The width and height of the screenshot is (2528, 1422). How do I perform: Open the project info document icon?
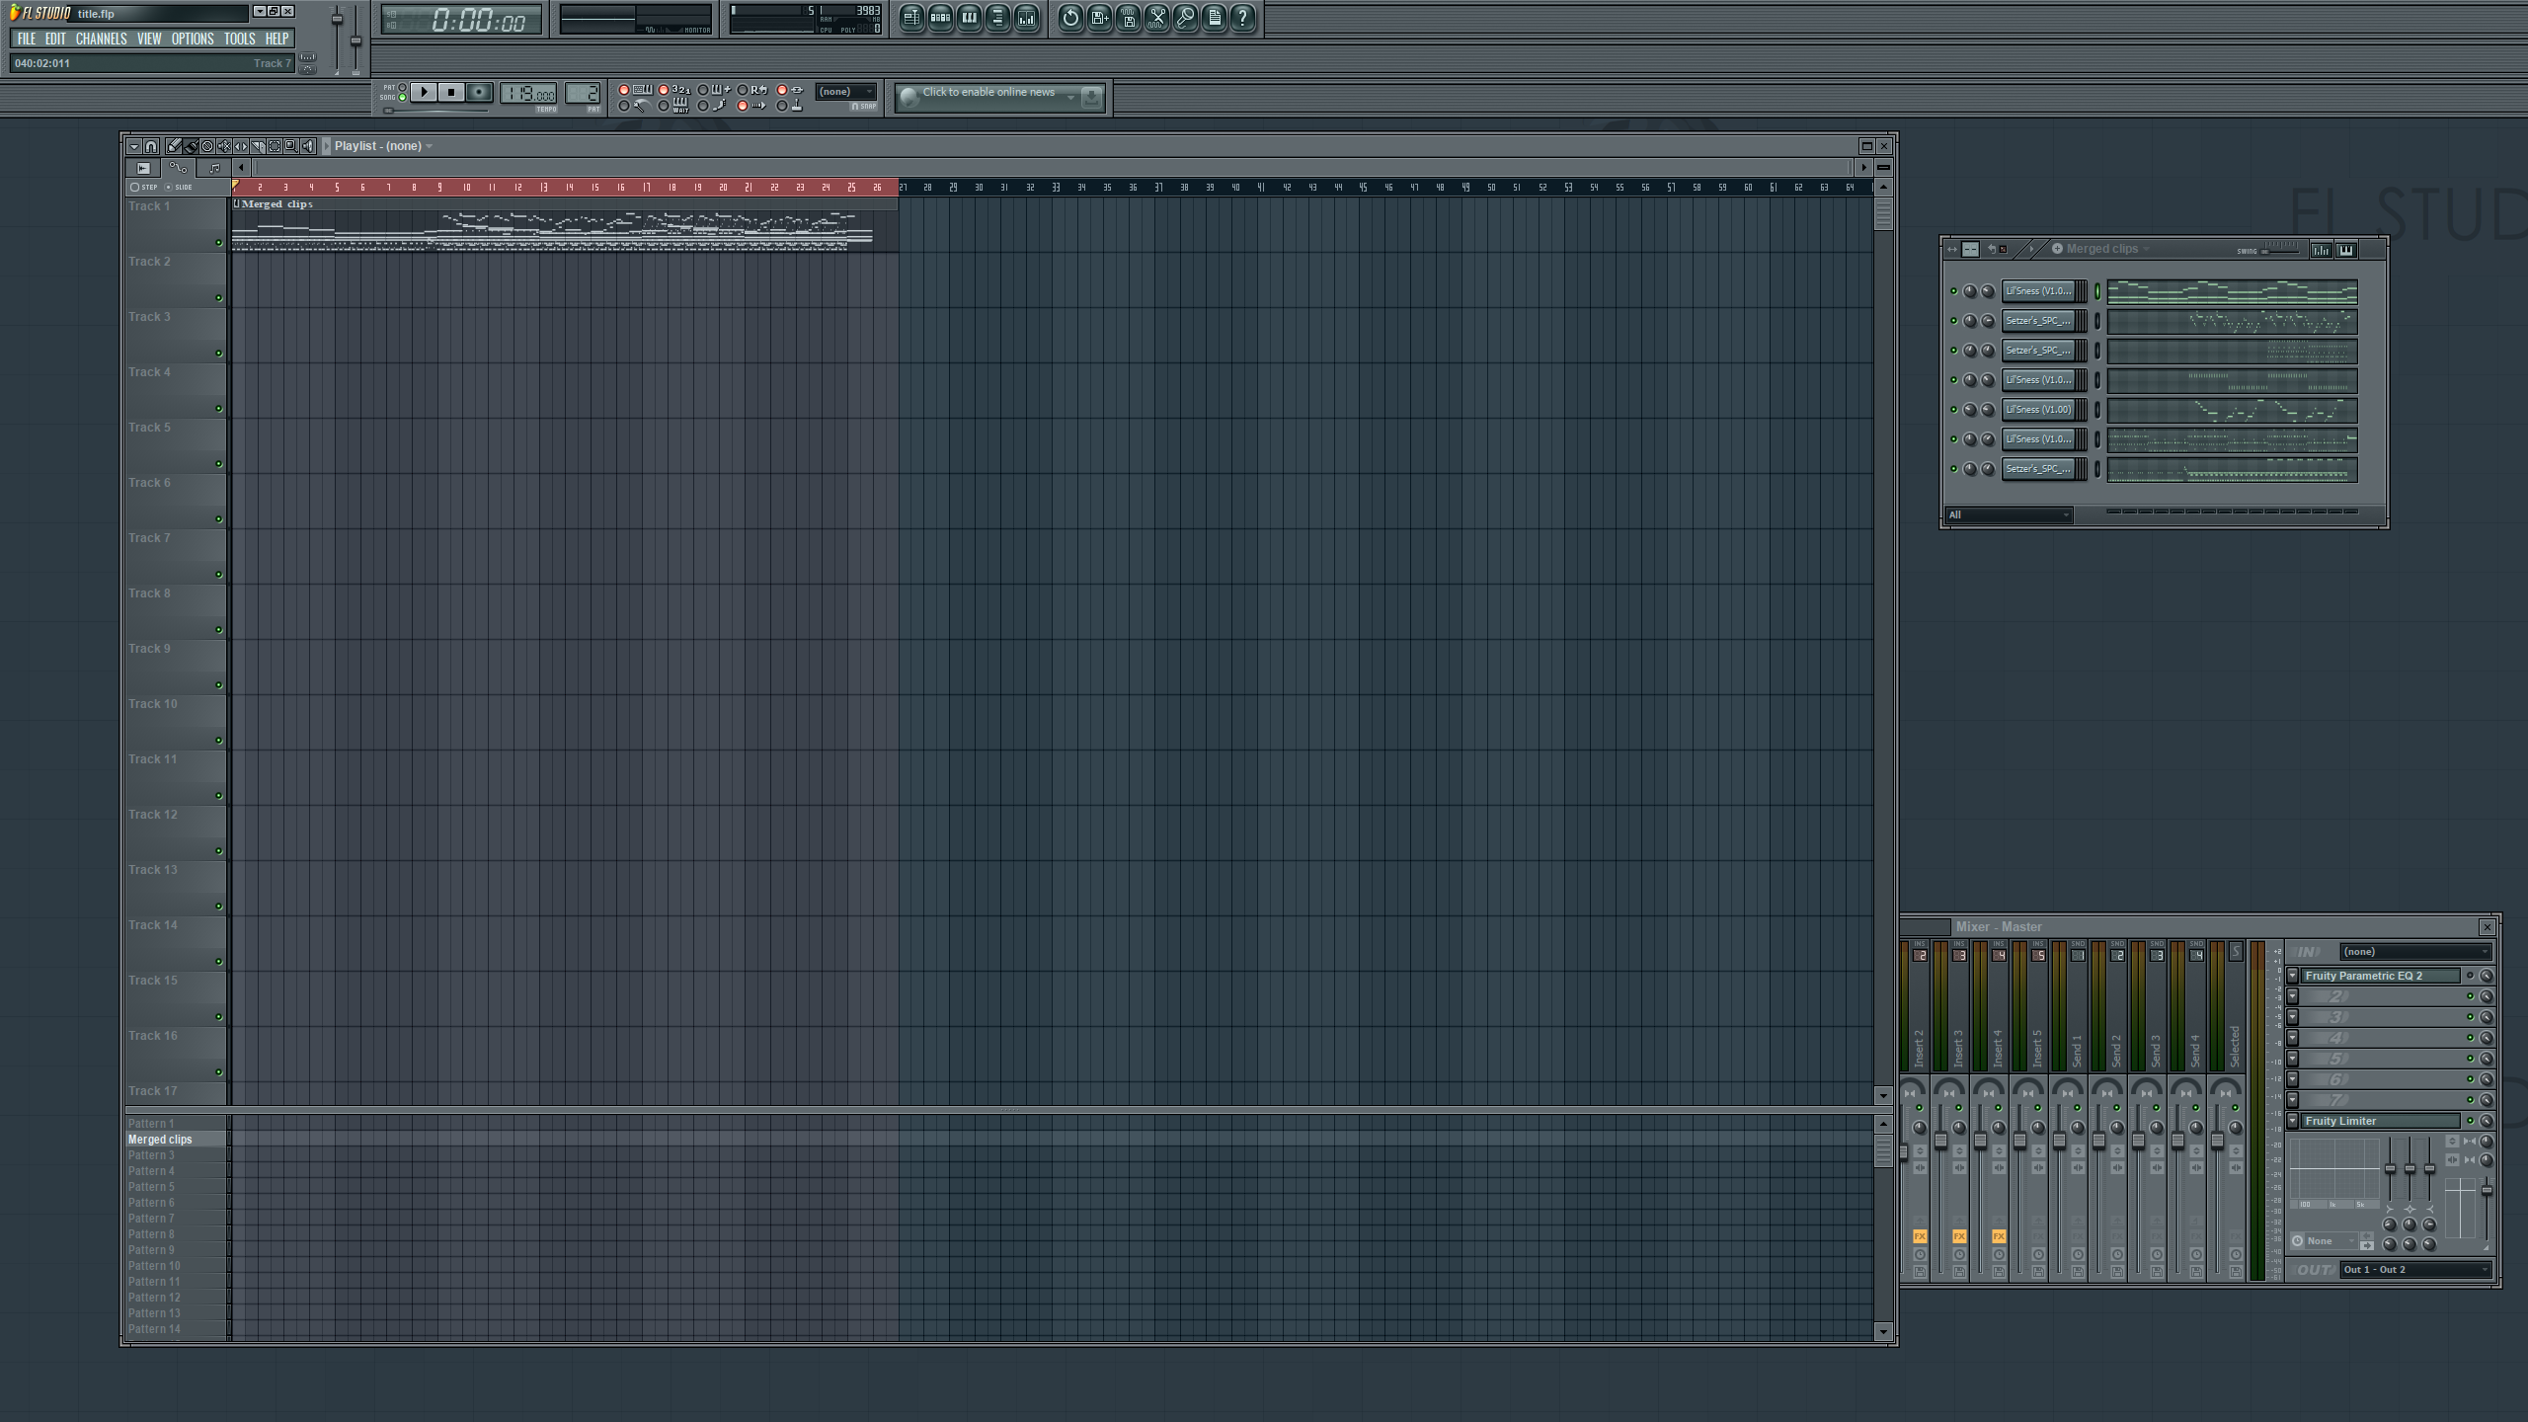point(1215,18)
